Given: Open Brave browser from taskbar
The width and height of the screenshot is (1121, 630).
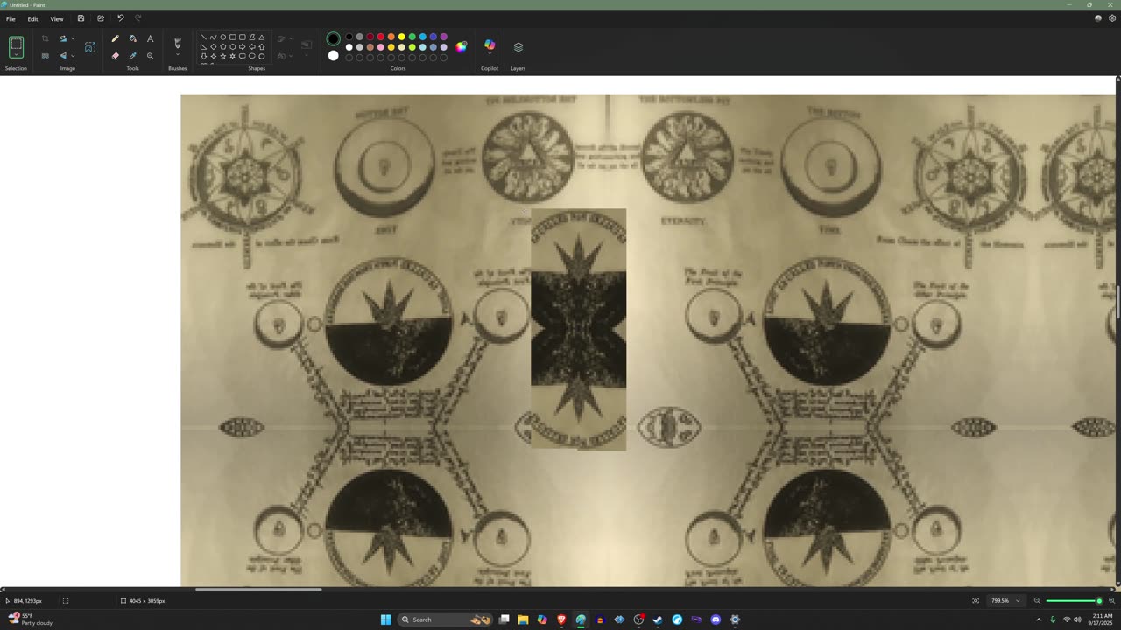Looking at the screenshot, I should [x=561, y=619].
